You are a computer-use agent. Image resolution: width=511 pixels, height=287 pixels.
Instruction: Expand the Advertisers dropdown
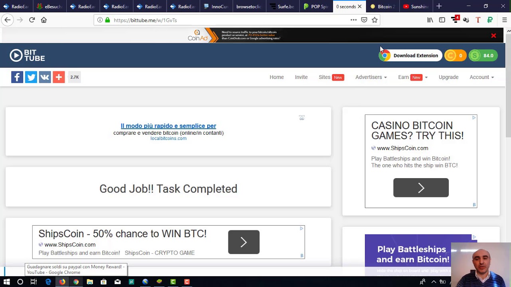coord(371,77)
